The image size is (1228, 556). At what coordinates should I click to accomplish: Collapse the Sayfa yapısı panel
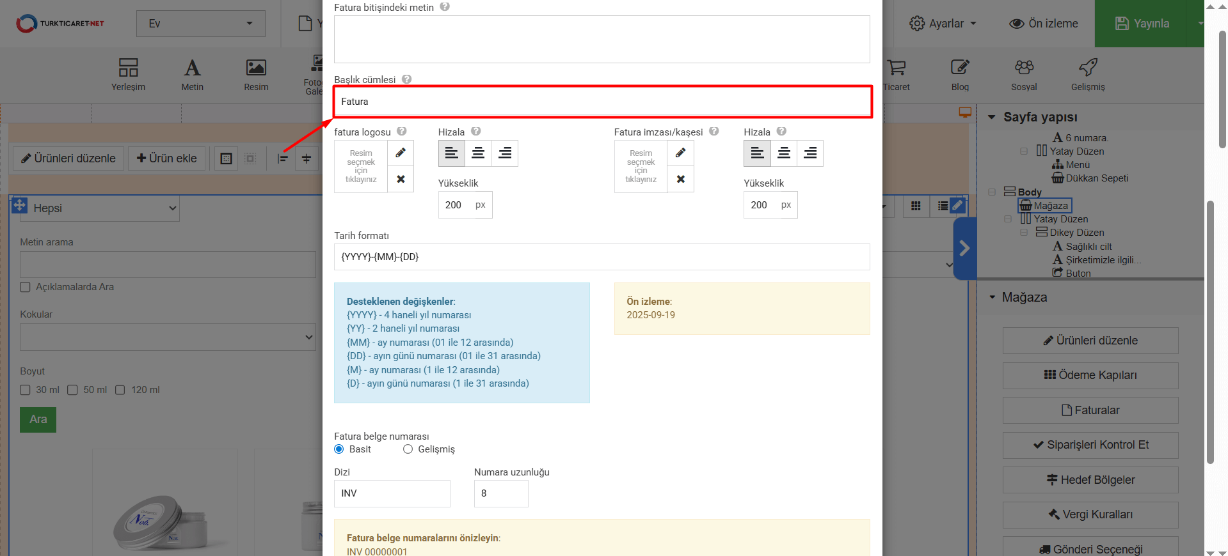tap(992, 117)
